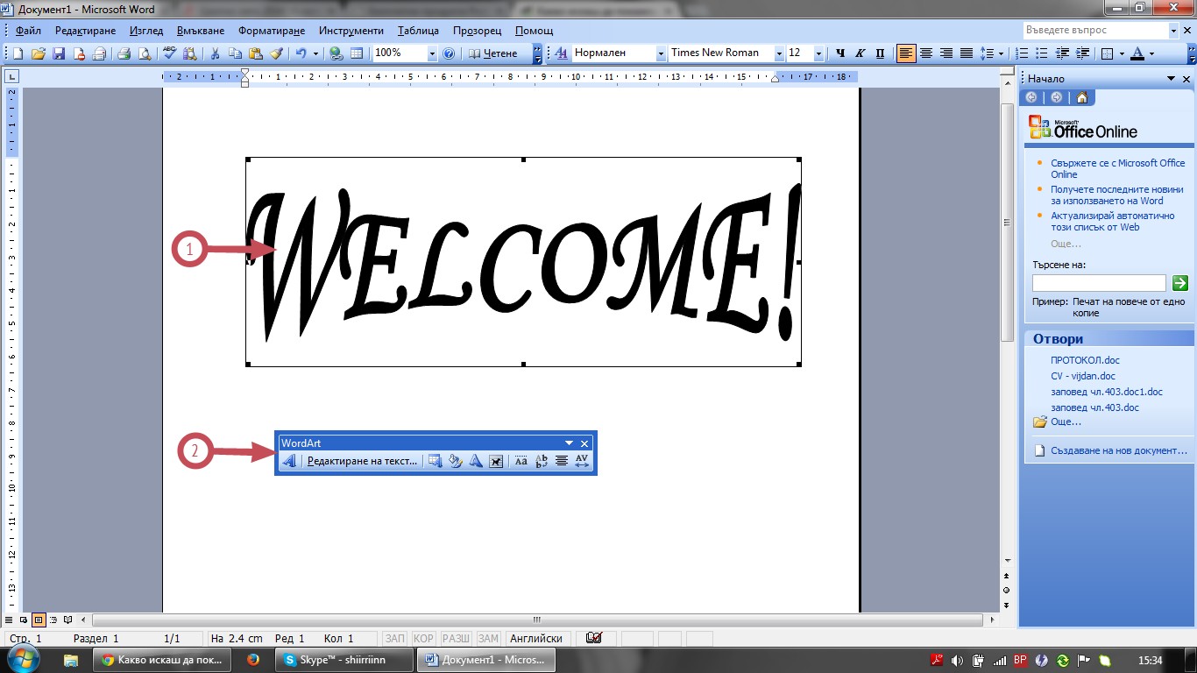This screenshot has width=1197, height=673.
Task: Apply numbered list formatting
Action: pyautogui.click(x=1022, y=53)
